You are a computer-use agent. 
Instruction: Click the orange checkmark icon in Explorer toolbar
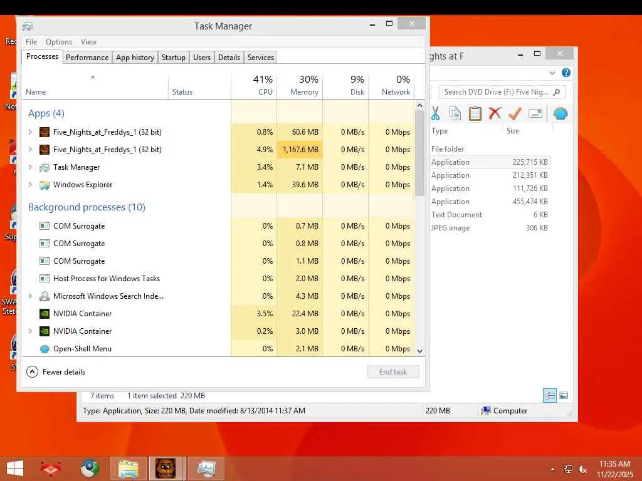(515, 113)
